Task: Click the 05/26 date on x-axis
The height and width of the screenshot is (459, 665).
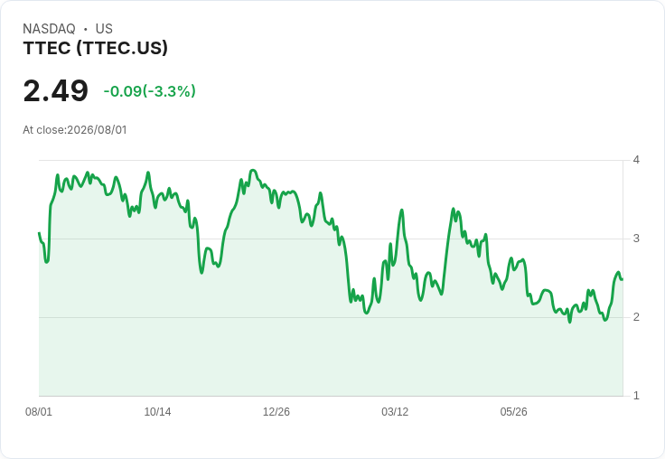Action: (513, 411)
